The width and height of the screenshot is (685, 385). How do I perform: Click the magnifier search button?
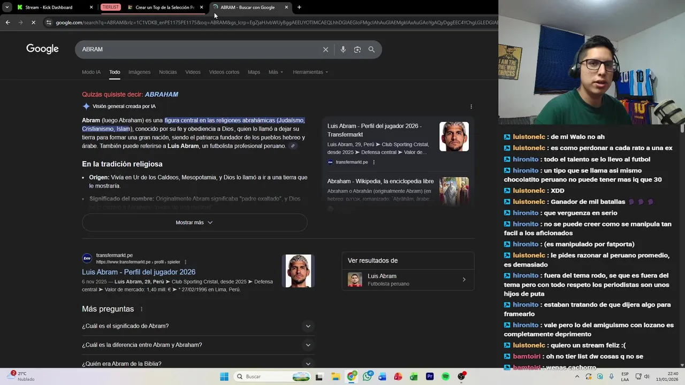(371, 49)
